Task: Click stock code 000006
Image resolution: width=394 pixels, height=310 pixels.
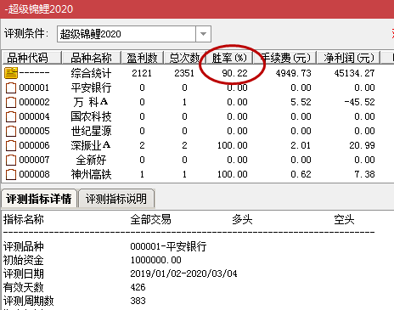Action: pos(34,145)
